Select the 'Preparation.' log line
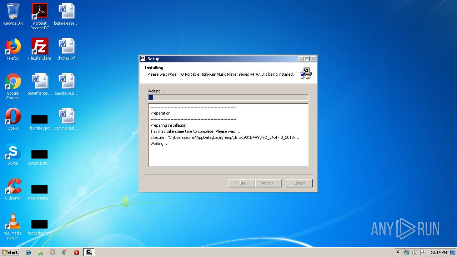The width and height of the screenshot is (457, 257). 161,113
